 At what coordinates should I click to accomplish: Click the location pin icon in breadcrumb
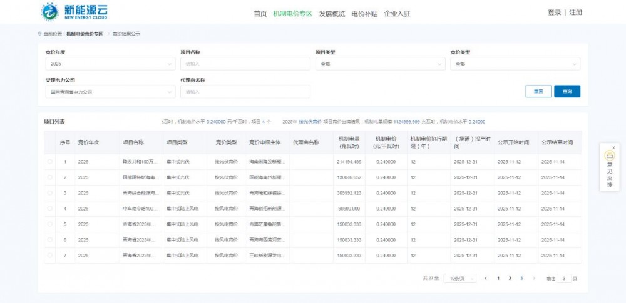point(40,34)
